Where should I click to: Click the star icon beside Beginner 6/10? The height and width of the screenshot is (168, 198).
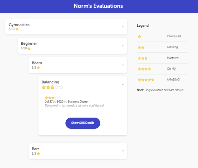29,48
